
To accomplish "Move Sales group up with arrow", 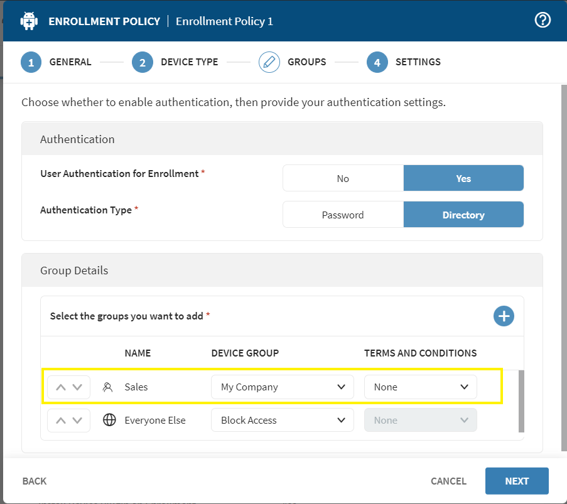I will coord(61,387).
